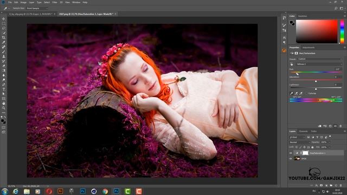The image size is (347, 195).
Task: Click the add-to-sample eyedropper in Properties
Action: [x=296, y=93]
